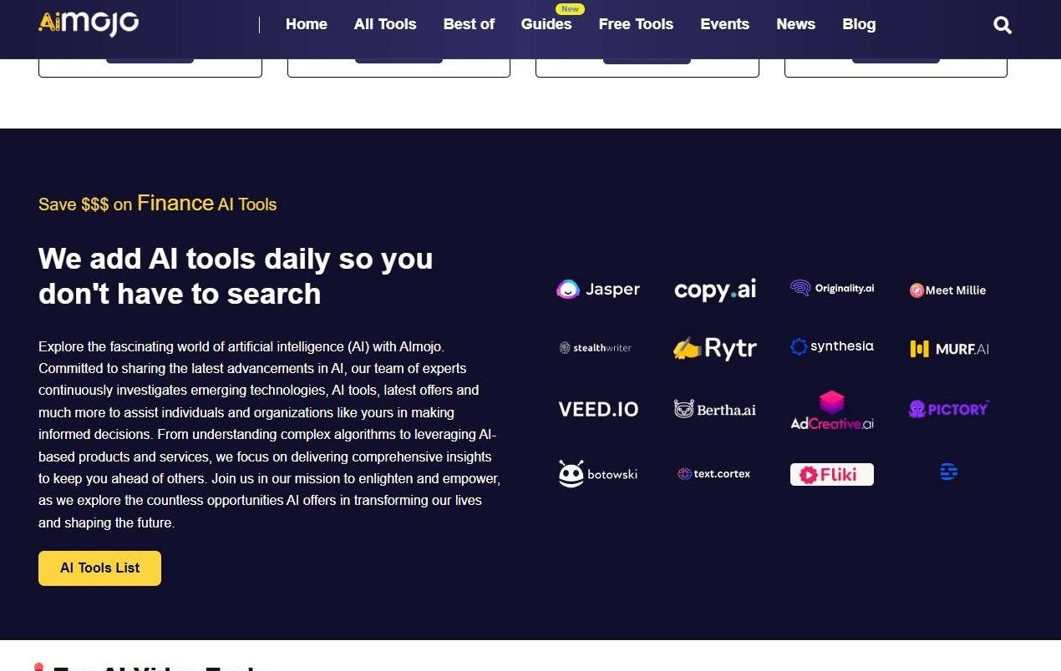Open the Meet Millie logo
Screen dimensions: 1061x671
pyautogui.click(x=948, y=290)
